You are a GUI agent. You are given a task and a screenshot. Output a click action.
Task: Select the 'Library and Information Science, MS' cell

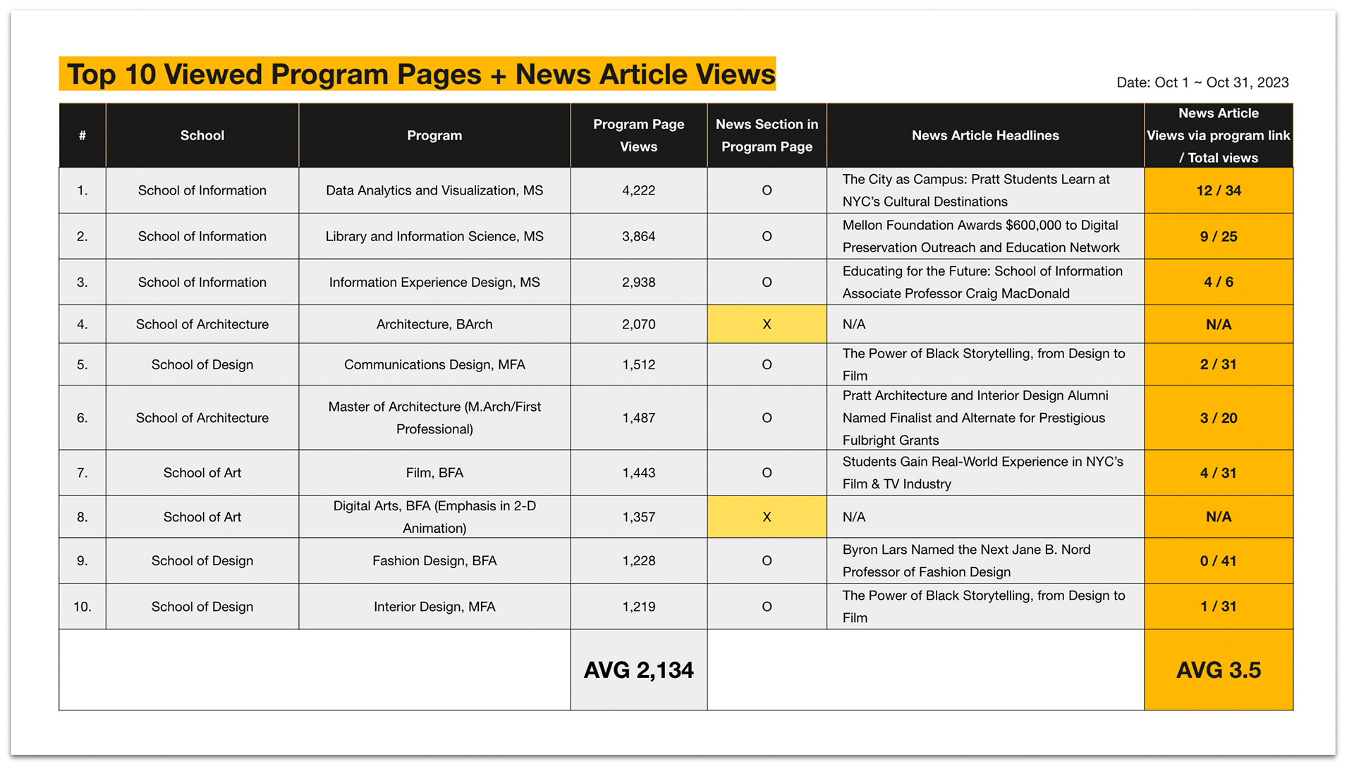click(434, 236)
